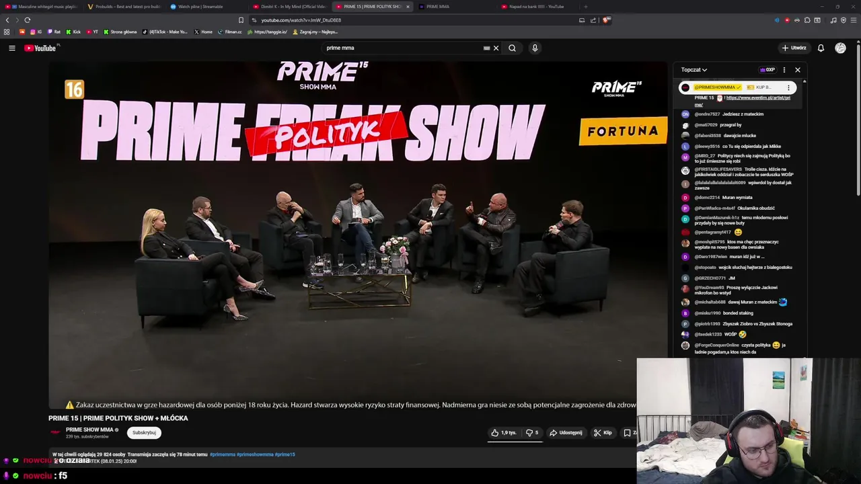Open the X Home bookmark
Screen dimensions: 861x484
coord(203,32)
